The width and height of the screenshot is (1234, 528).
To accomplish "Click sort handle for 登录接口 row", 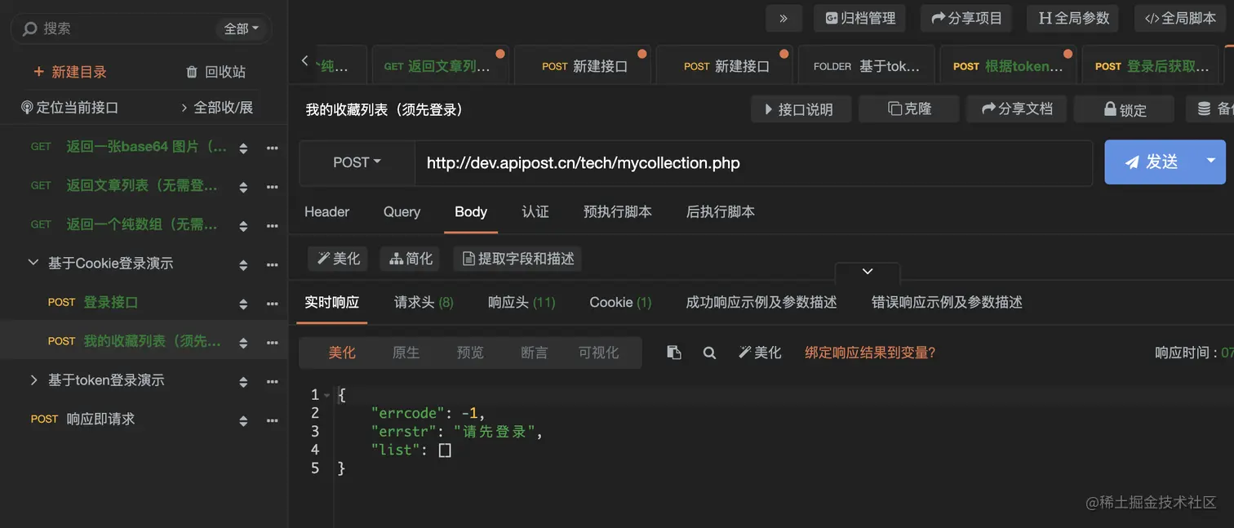I will pos(243,304).
